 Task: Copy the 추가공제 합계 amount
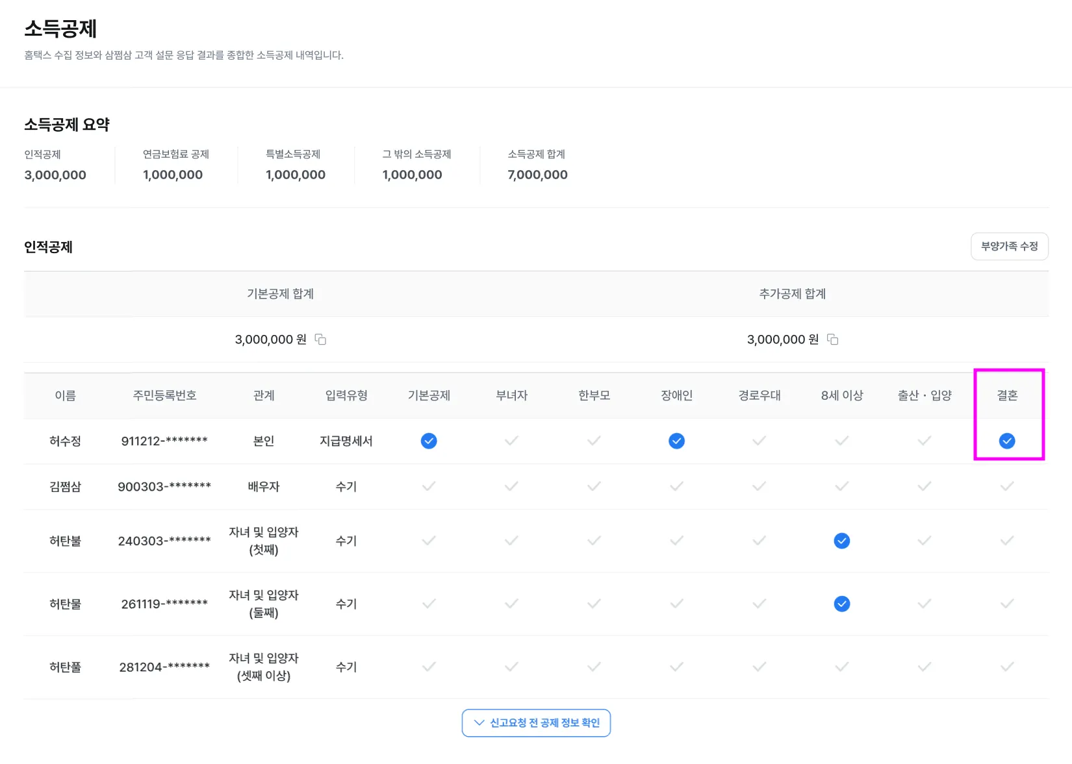[x=832, y=339]
